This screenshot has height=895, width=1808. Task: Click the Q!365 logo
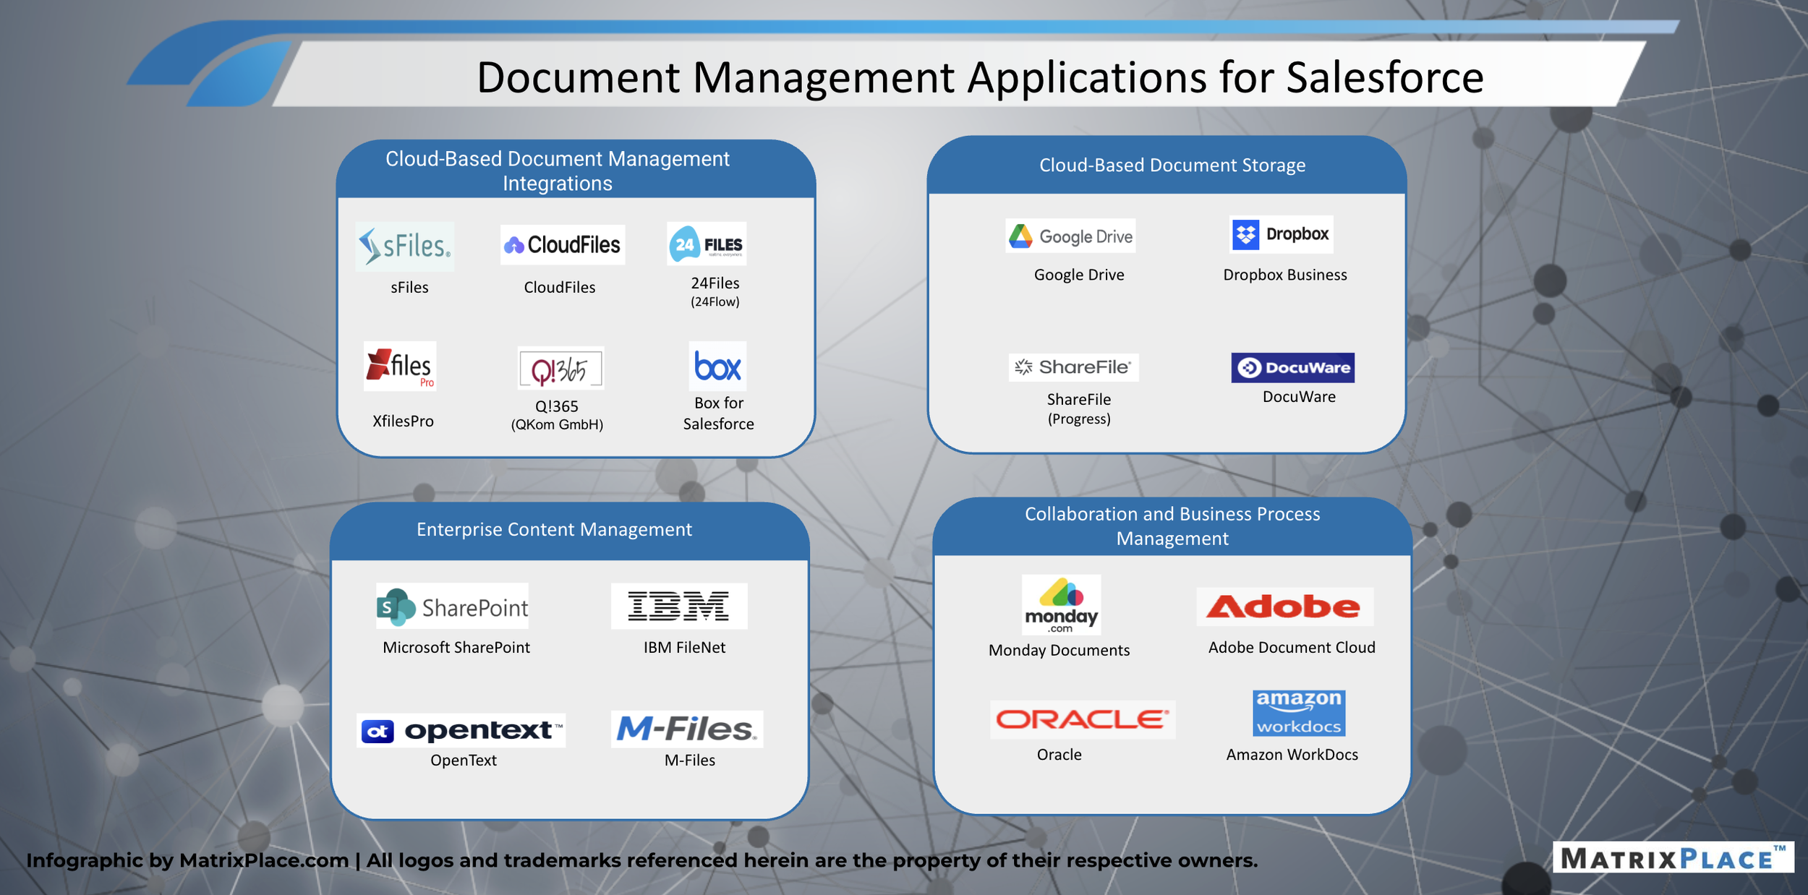click(x=560, y=369)
